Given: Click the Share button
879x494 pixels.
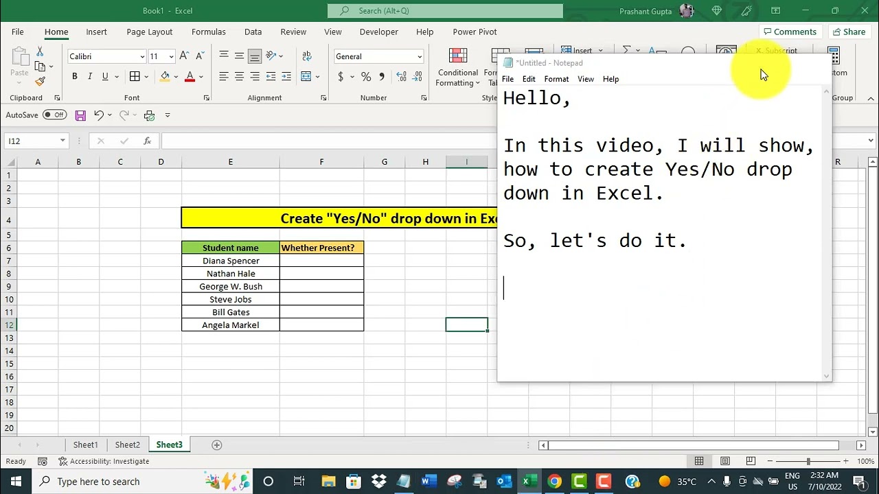Looking at the screenshot, I should point(849,32).
